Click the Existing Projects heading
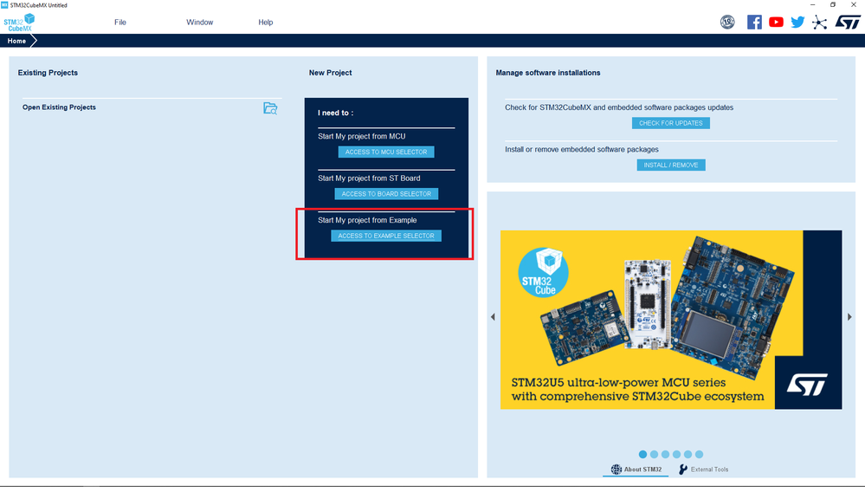Image resolution: width=865 pixels, height=499 pixels. click(48, 72)
